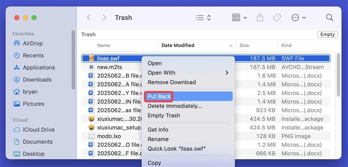The width and height of the screenshot is (348, 167).
Task: Click the Pictures sidebar icon
Action: [x=17, y=104]
